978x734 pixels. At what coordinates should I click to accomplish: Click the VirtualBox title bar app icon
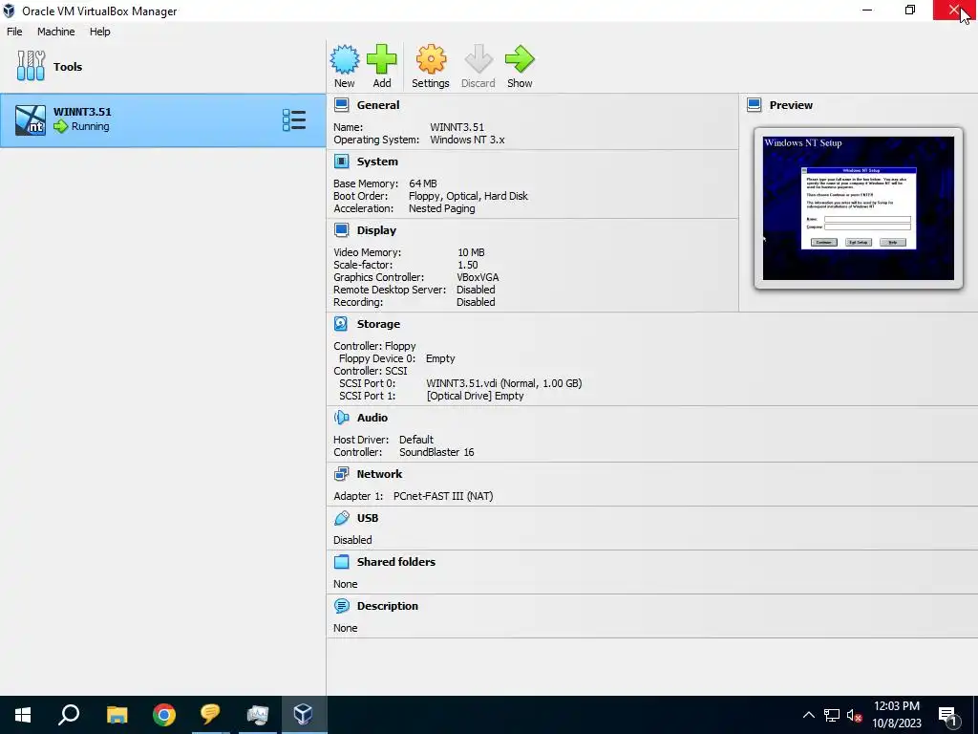[x=9, y=11]
